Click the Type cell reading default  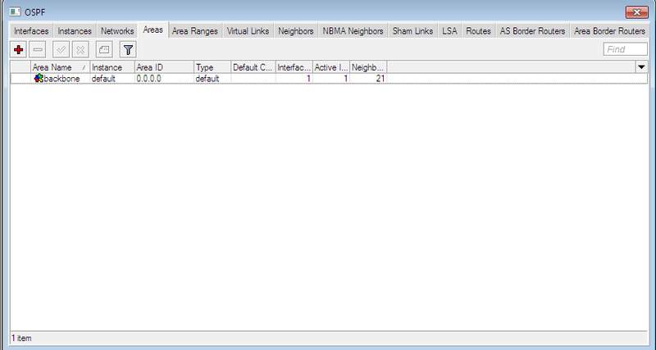point(212,79)
